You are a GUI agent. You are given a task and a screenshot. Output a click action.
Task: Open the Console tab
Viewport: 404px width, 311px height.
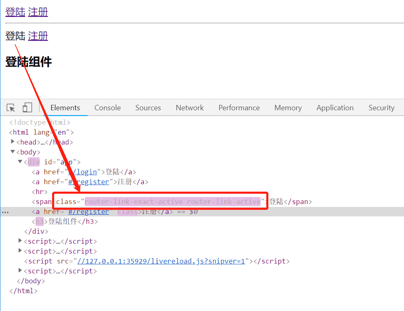(x=108, y=108)
